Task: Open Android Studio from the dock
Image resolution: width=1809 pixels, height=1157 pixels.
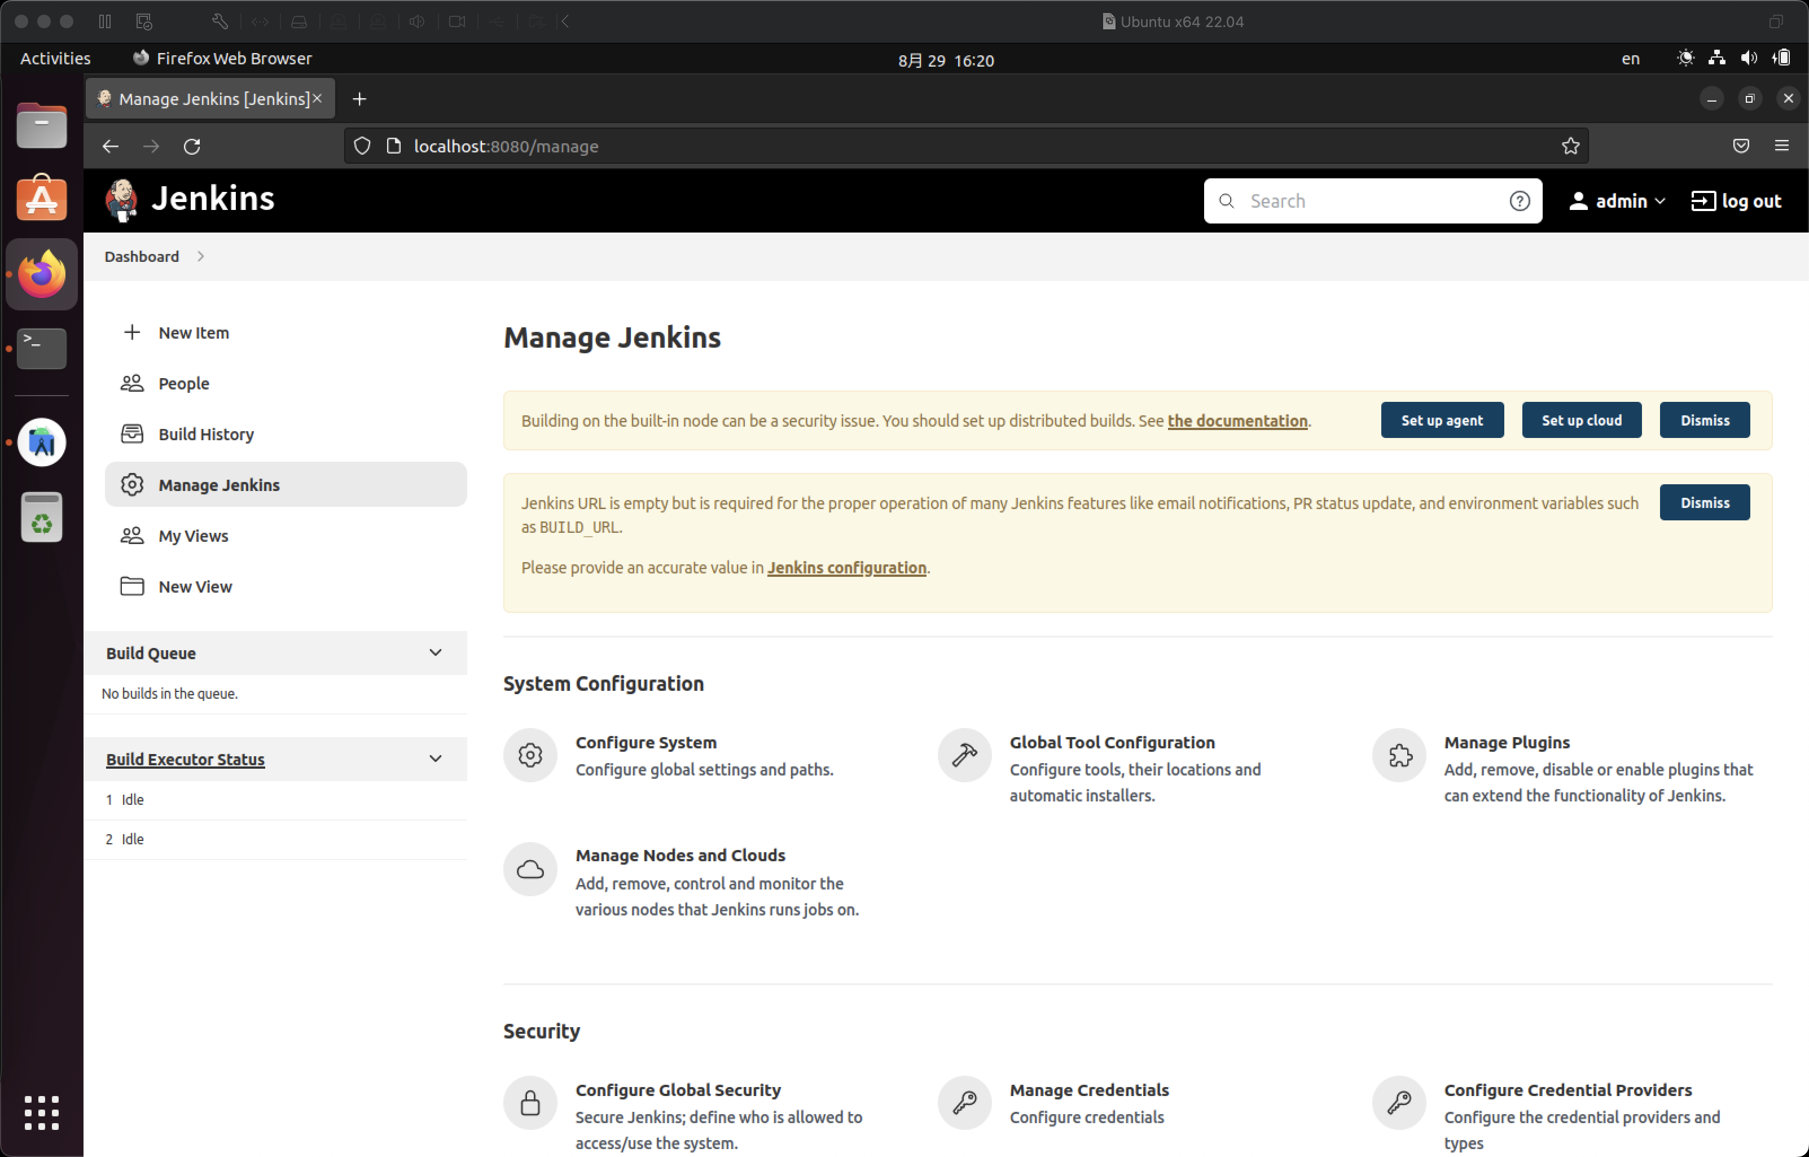Action: pos(41,442)
